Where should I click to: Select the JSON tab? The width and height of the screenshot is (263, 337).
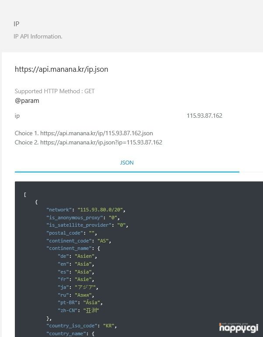point(127,163)
